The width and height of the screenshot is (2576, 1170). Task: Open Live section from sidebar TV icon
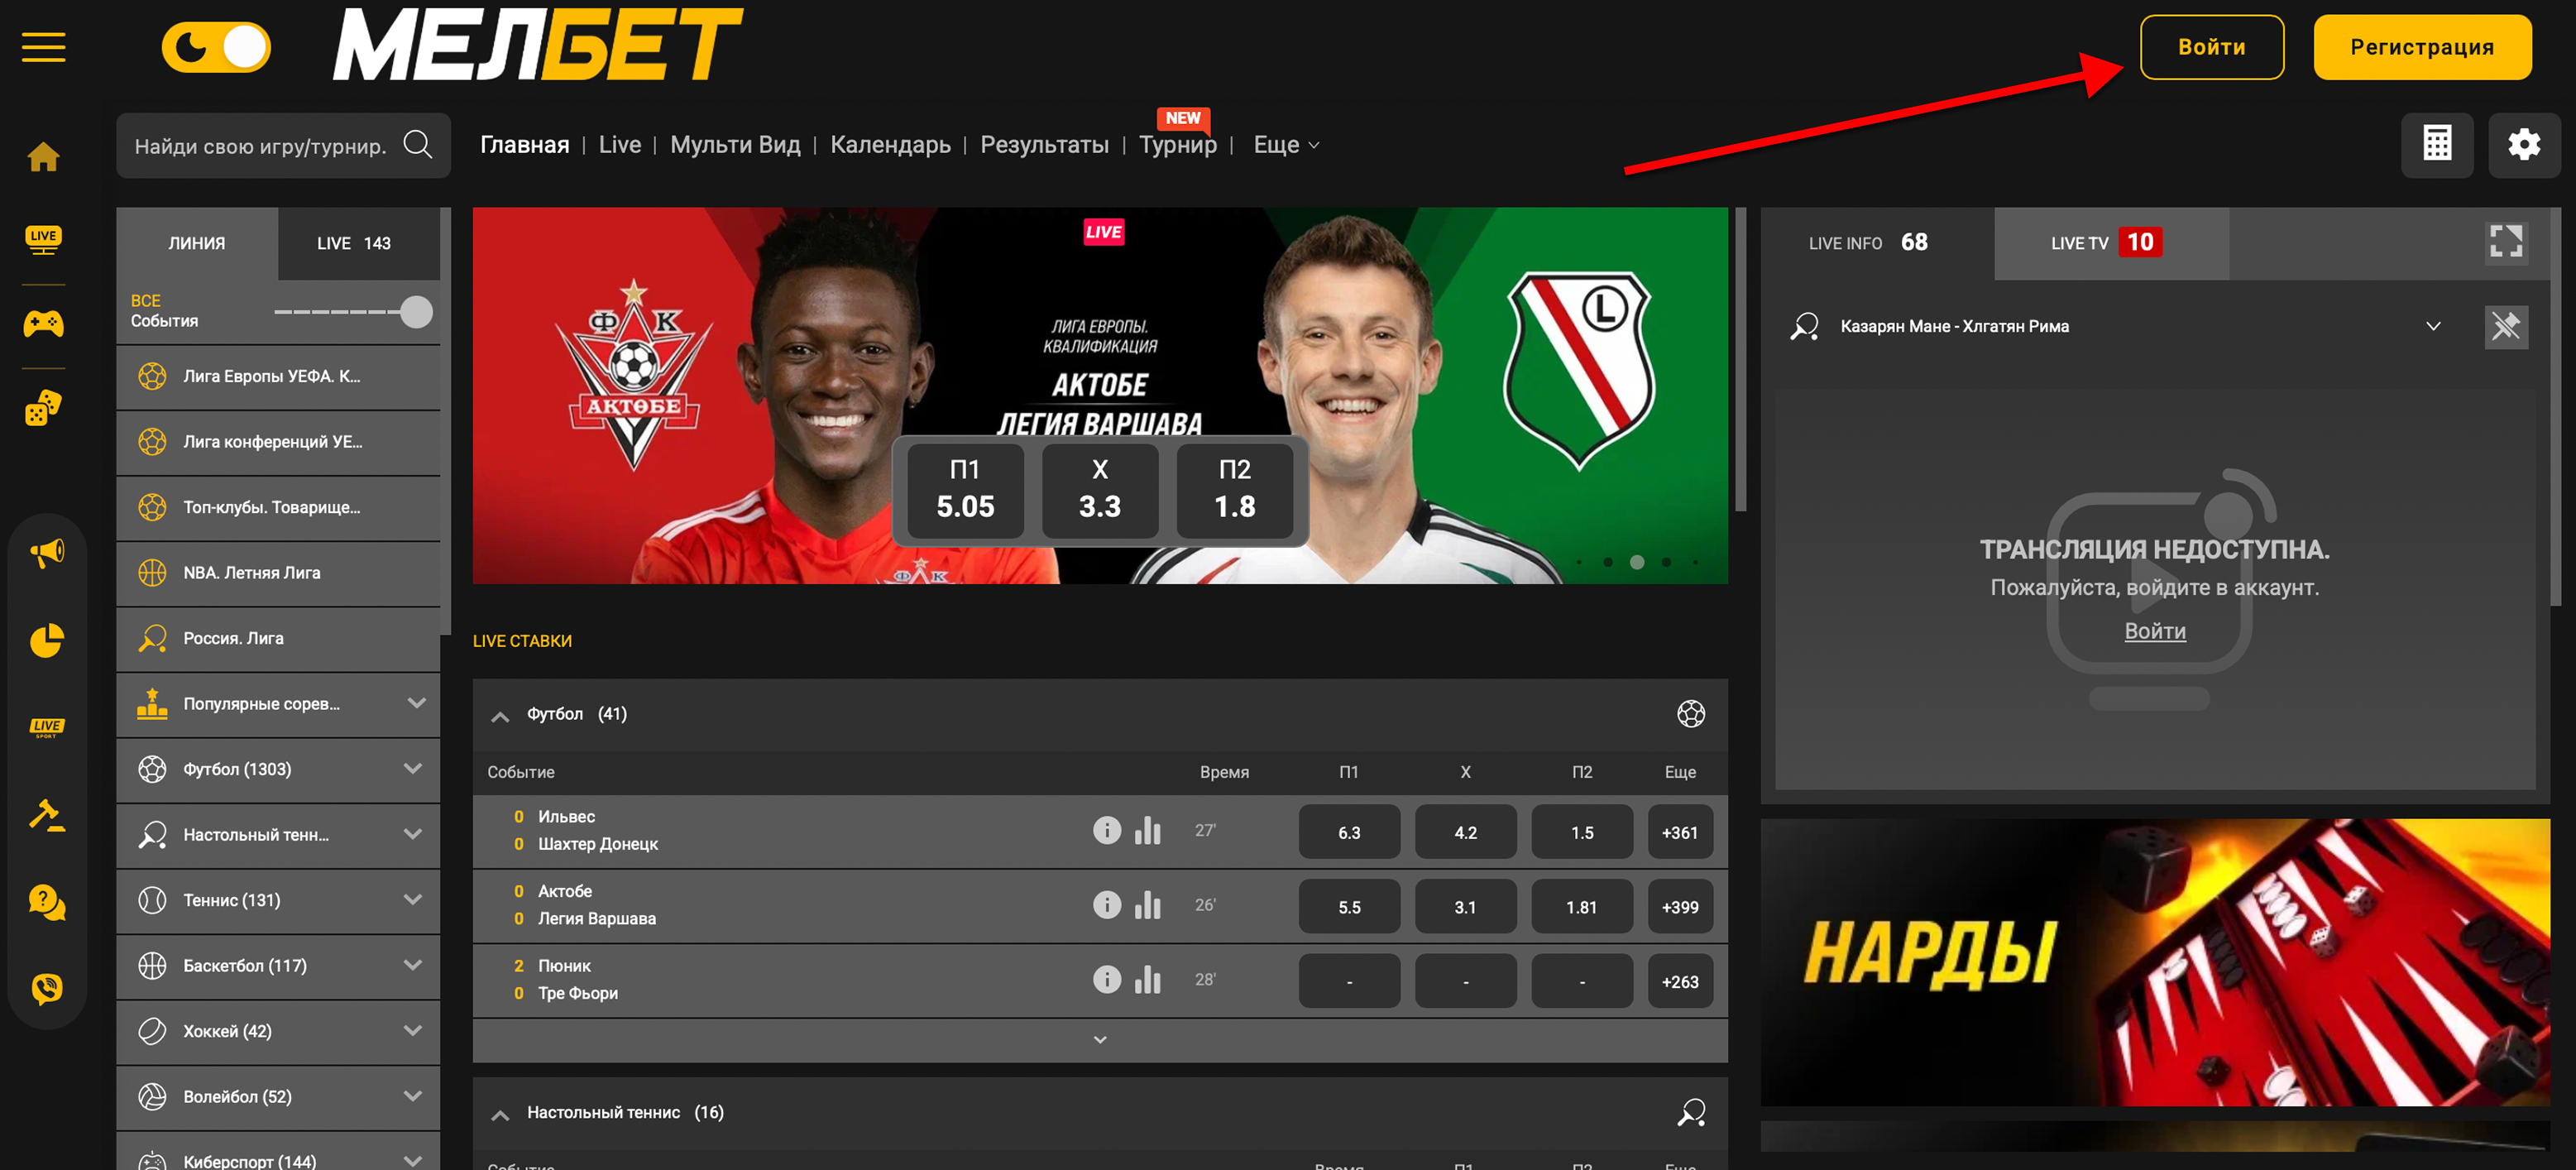(43, 240)
